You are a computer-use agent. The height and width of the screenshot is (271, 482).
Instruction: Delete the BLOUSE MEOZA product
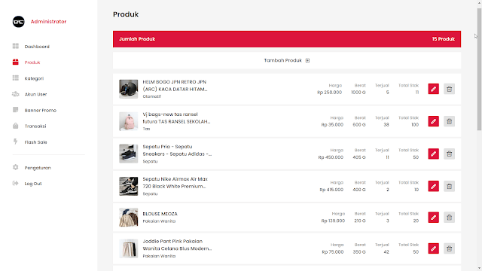pyautogui.click(x=449, y=218)
